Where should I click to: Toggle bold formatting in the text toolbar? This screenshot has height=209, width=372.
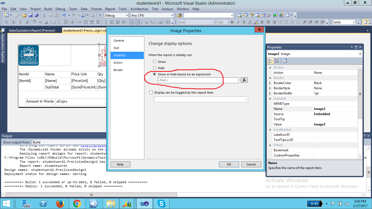click(232, 22)
